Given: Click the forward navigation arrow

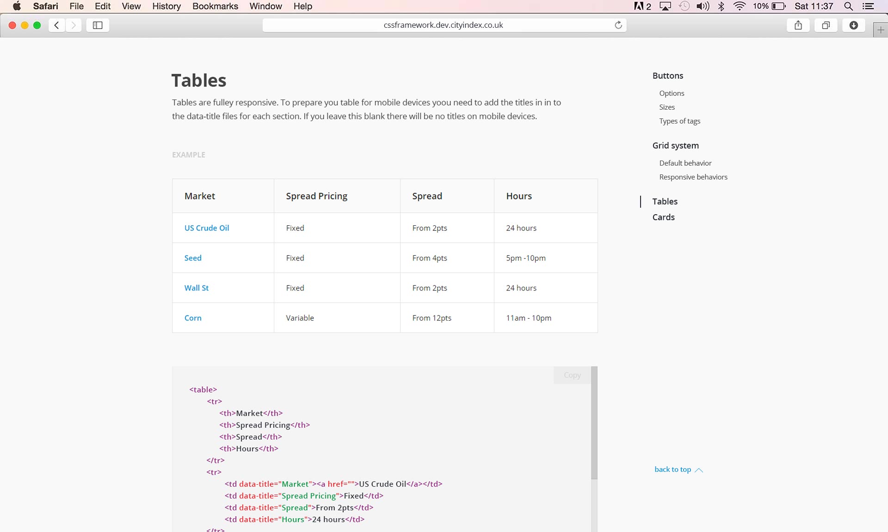Looking at the screenshot, I should pyautogui.click(x=74, y=25).
